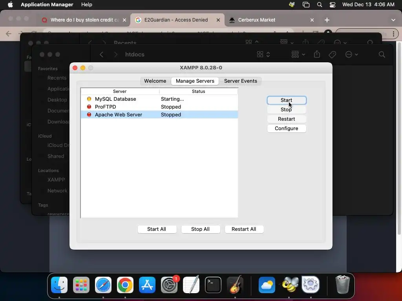This screenshot has height=301, width=402.
Task: Open GarageBand from the Dock
Action: [x=235, y=285]
